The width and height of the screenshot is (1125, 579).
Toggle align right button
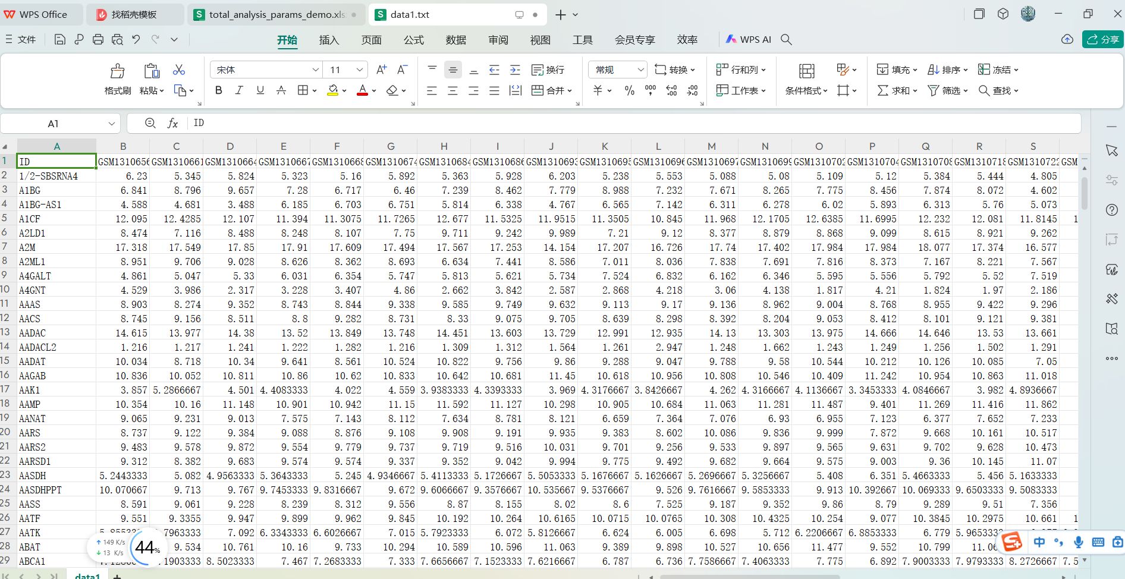pyautogui.click(x=473, y=90)
